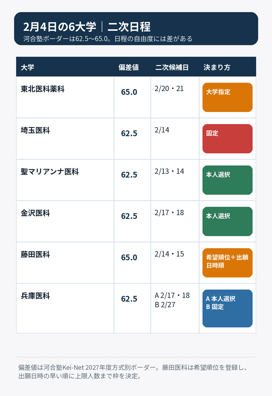Click the 河合塾ボーダー subtitle text
272x396 pixels.
point(108,39)
